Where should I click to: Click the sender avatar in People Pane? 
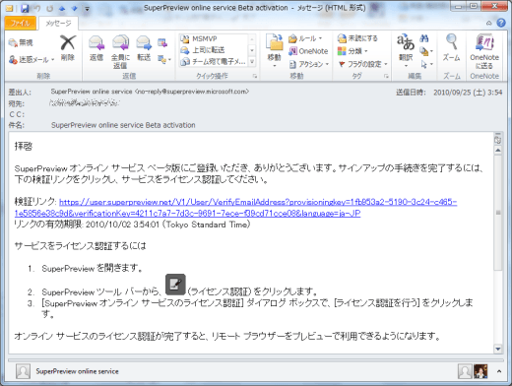23,371
